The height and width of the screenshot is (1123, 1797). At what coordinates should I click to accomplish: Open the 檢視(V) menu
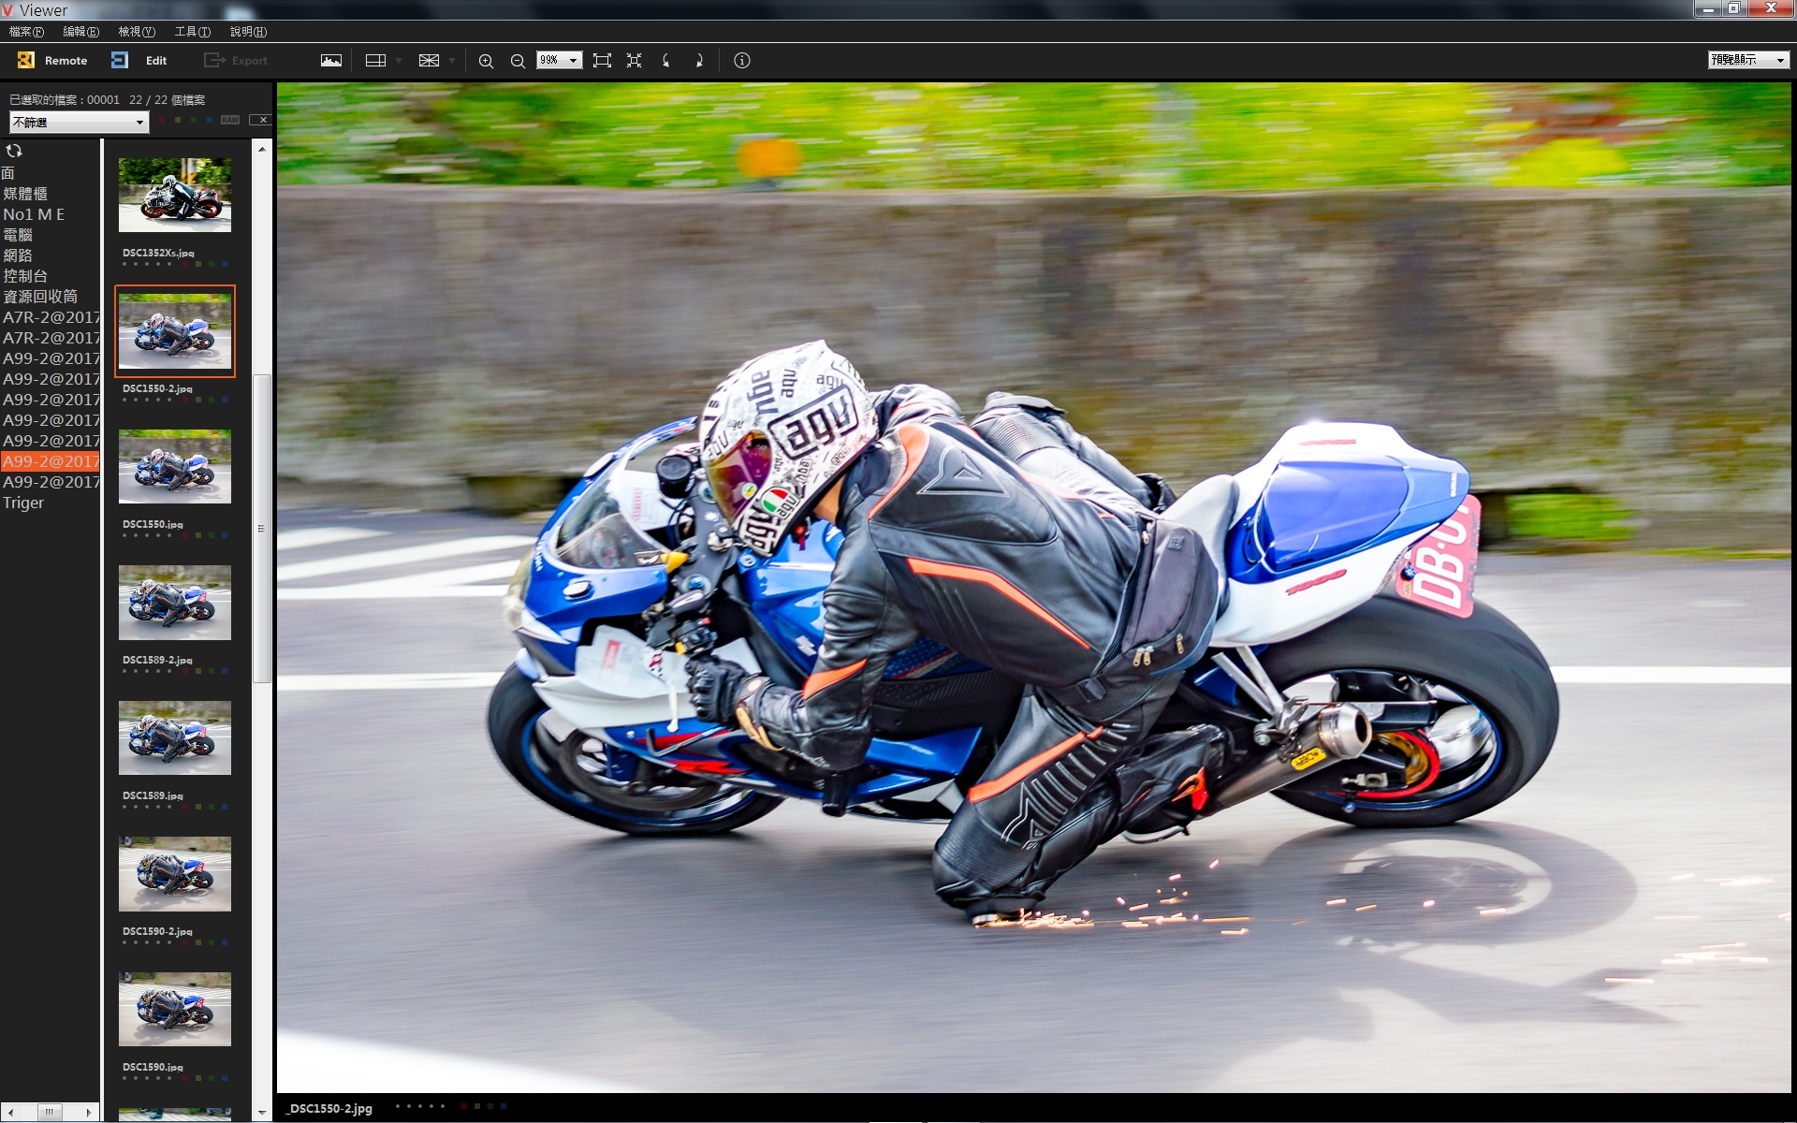[x=137, y=32]
